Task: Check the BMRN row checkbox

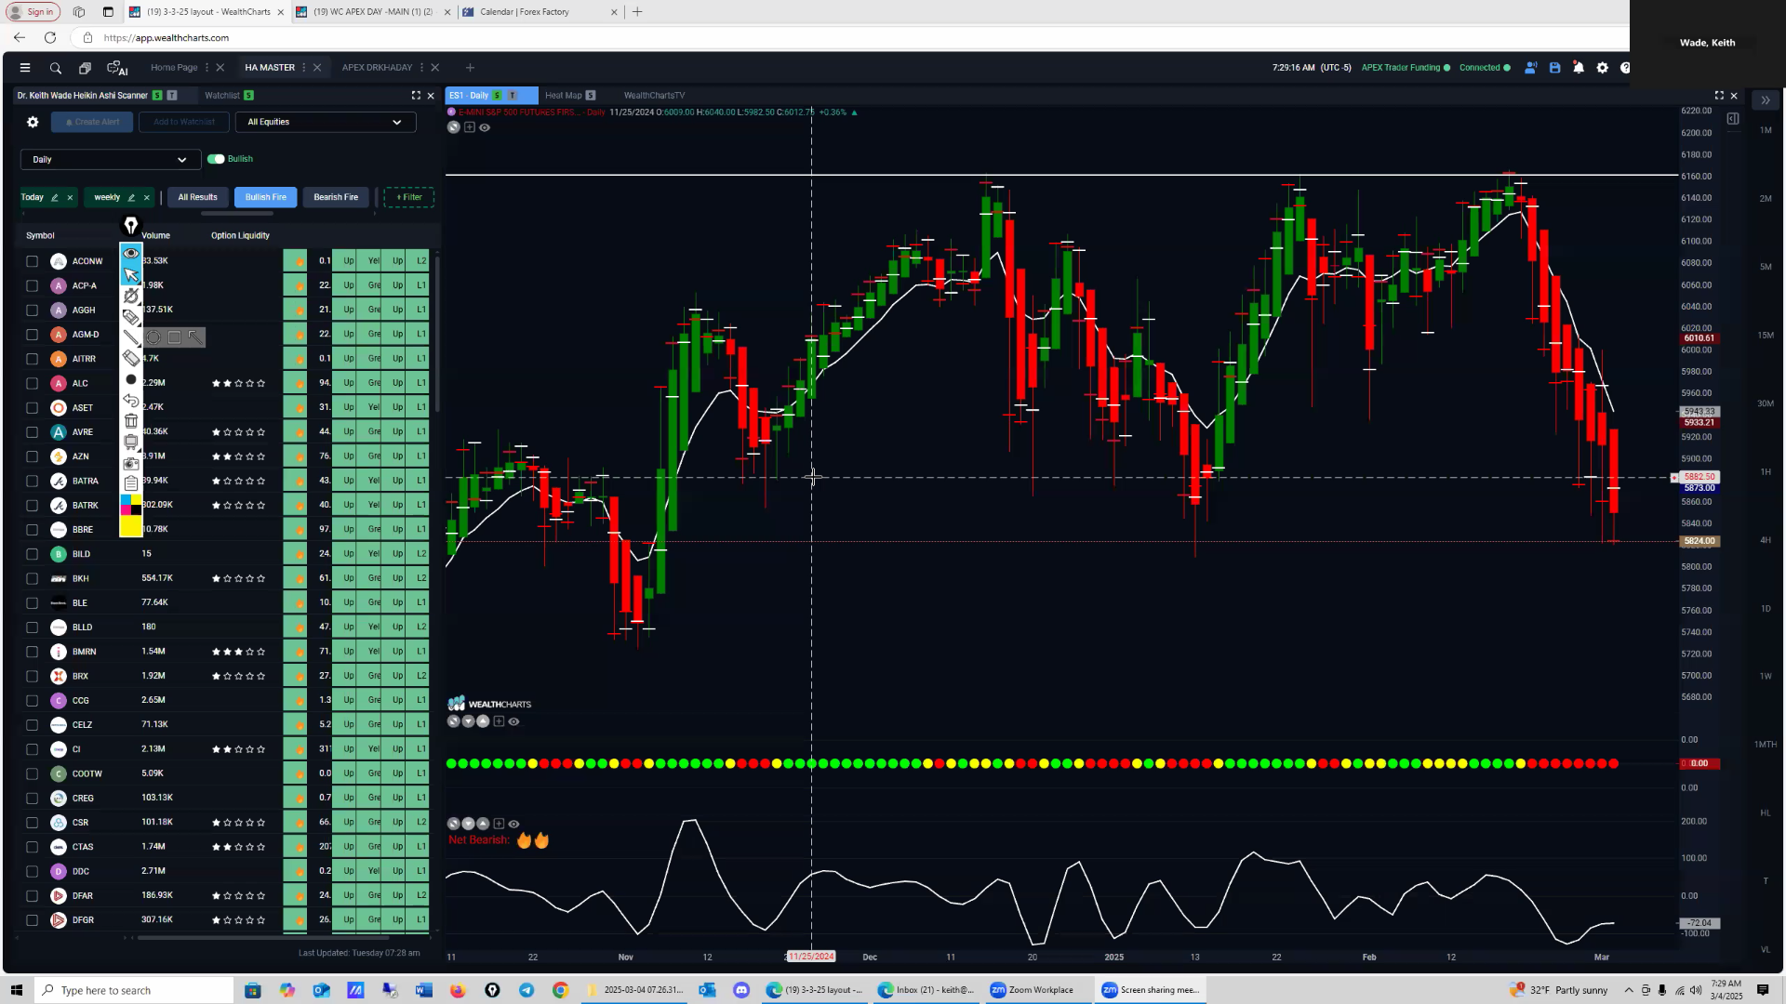Action: pyautogui.click(x=32, y=652)
